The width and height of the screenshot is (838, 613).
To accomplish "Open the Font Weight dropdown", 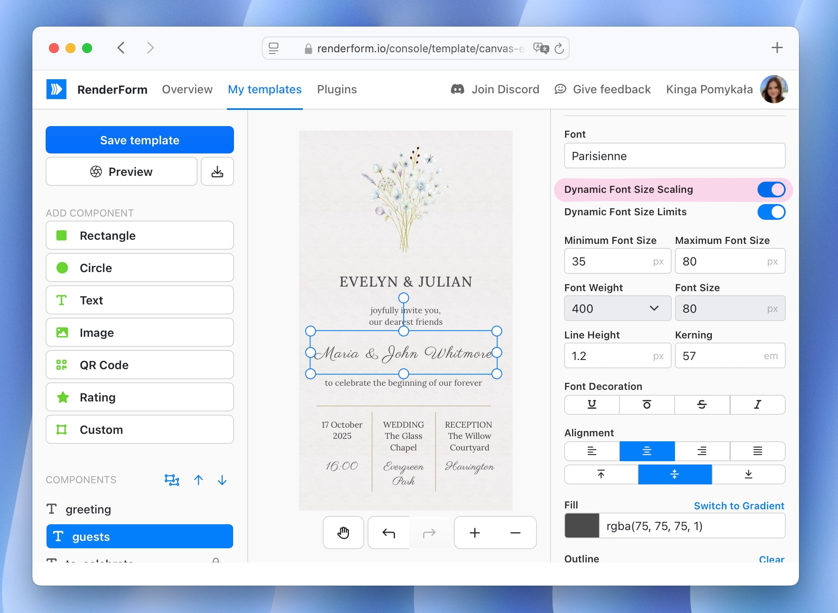I will (618, 308).
